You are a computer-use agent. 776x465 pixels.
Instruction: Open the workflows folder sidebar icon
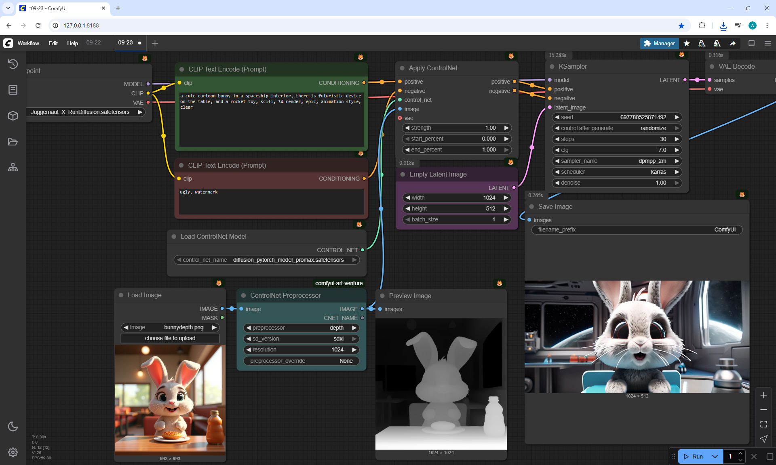click(13, 142)
